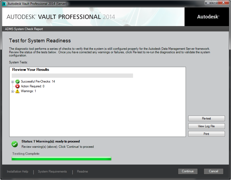Click the red X Action Required icon
231x180 pixels.
(x=17, y=86)
